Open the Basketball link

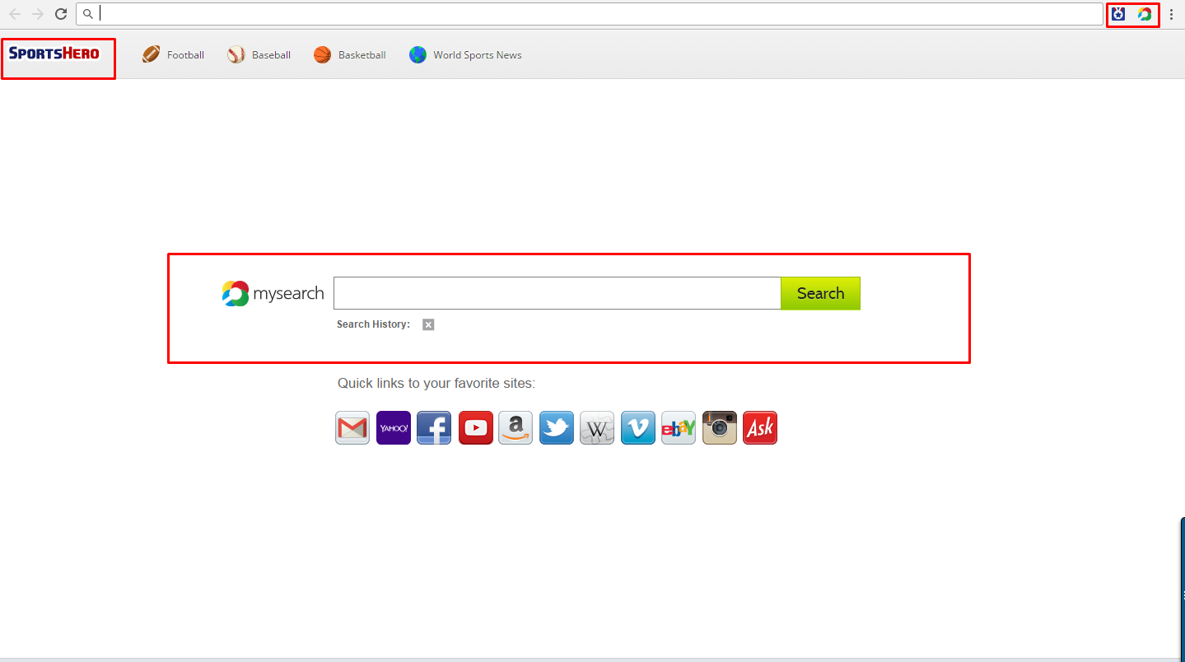click(350, 55)
